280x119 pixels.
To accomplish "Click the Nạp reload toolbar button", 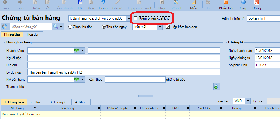I will pyautogui.click(x=162, y=5).
